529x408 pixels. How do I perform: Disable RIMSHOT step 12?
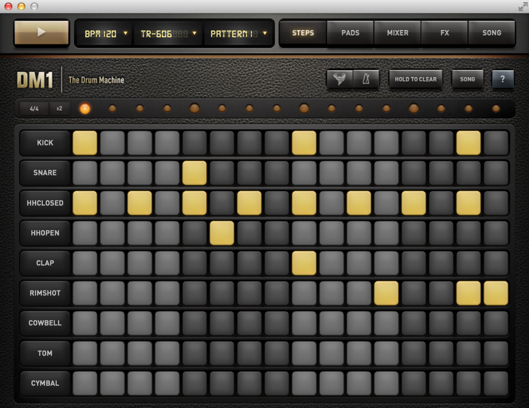point(386,293)
